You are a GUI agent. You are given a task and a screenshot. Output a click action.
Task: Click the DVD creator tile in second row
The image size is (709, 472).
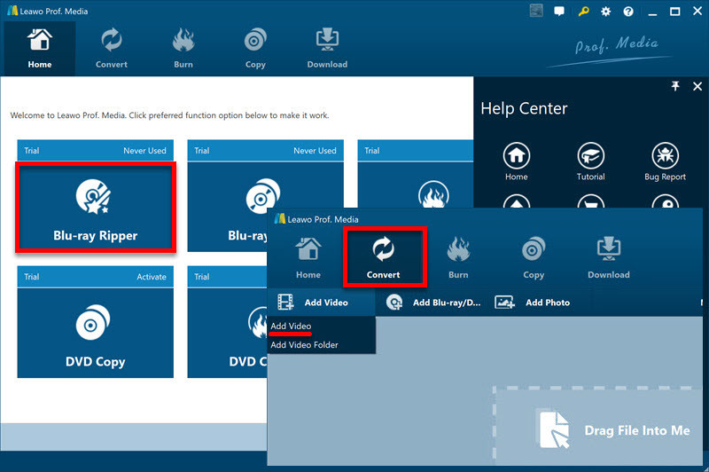(228, 333)
